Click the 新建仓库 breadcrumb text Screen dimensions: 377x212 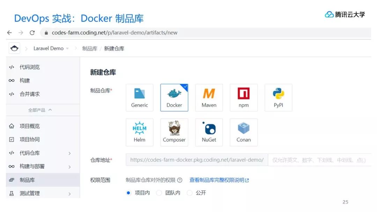pyautogui.click(x=114, y=48)
